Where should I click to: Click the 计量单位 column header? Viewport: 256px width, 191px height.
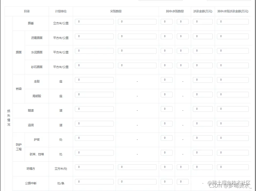coord(61,11)
